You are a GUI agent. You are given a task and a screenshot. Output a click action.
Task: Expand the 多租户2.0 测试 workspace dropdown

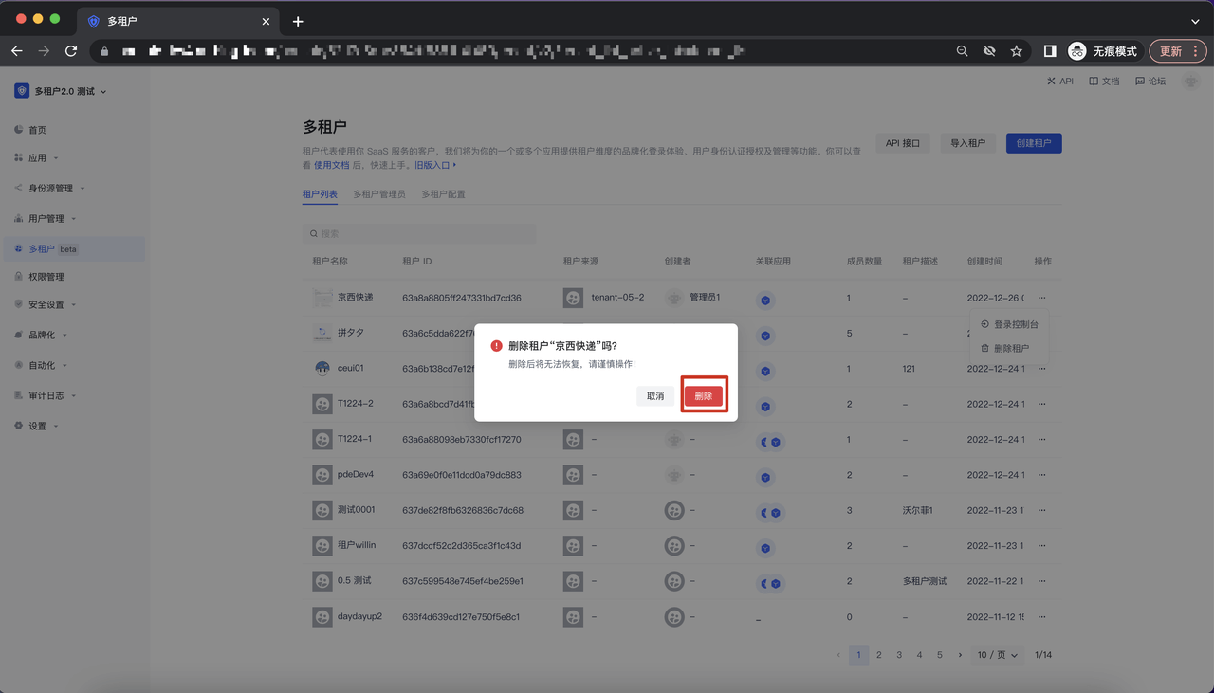pos(63,91)
